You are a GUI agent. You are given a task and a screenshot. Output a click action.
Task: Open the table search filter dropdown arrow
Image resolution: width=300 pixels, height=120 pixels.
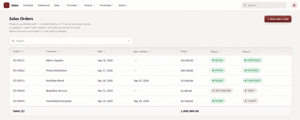pyautogui.click(x=129, y=41)
